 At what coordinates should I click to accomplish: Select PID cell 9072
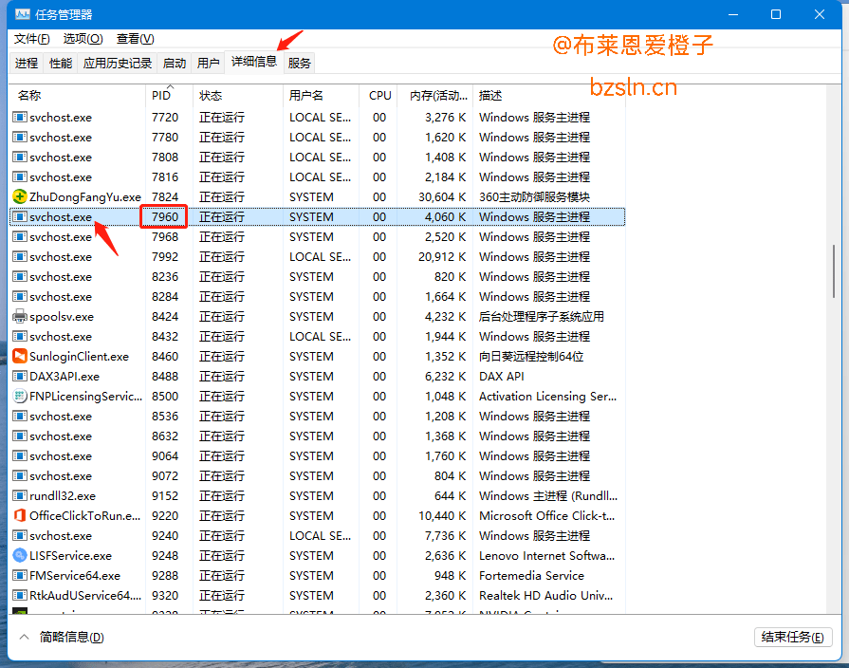[x=165, y=475]
